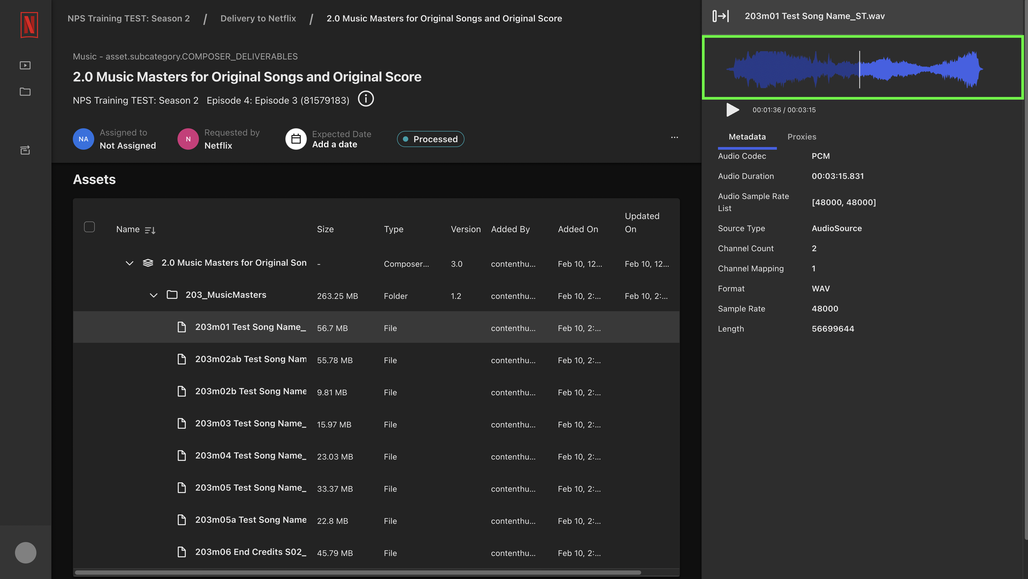Click the Version column header
This screenshot has width=1028, height=579.
[466, 229]
